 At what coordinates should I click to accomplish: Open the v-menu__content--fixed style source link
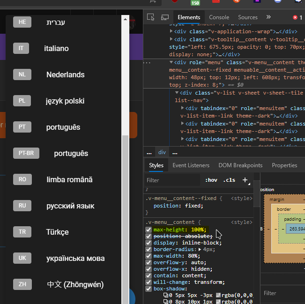click(242, 198)
